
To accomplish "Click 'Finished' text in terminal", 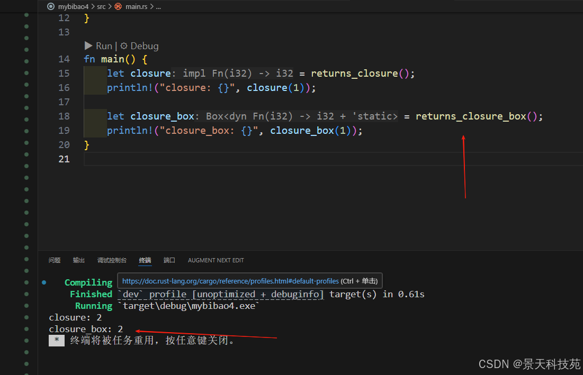I will 91,295.
